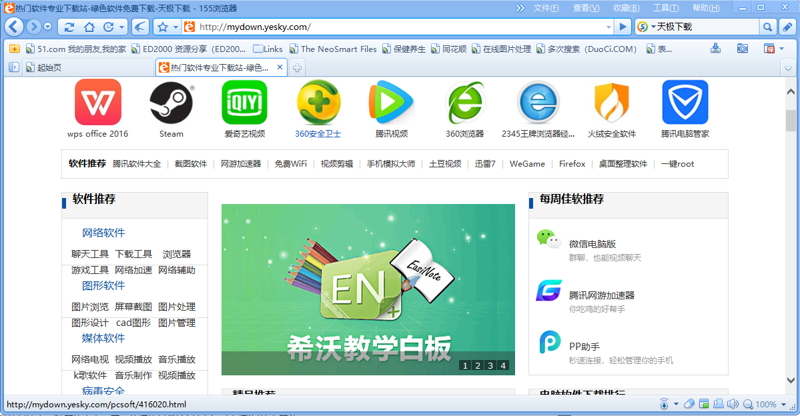Expand the hidden menus double-chevron
800x416 pixels.
tap(520, 8)
